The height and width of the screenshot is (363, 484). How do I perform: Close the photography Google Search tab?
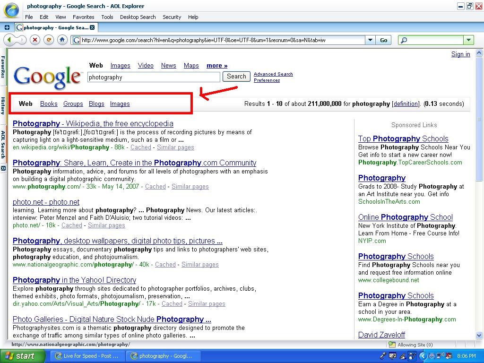coord(92,27)
